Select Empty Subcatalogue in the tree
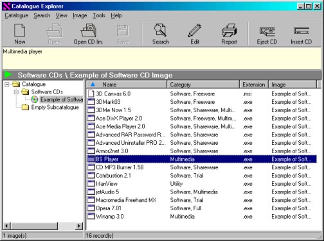Screen dimensions: 324x241 pos(55,107)
